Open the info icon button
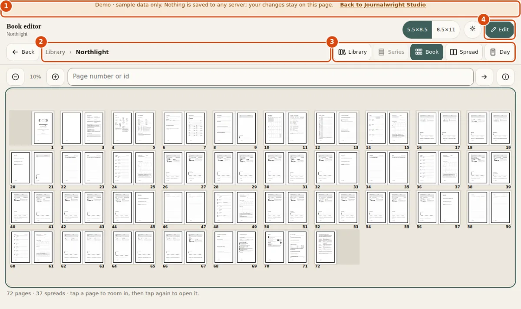 click(x=505, y=77)
